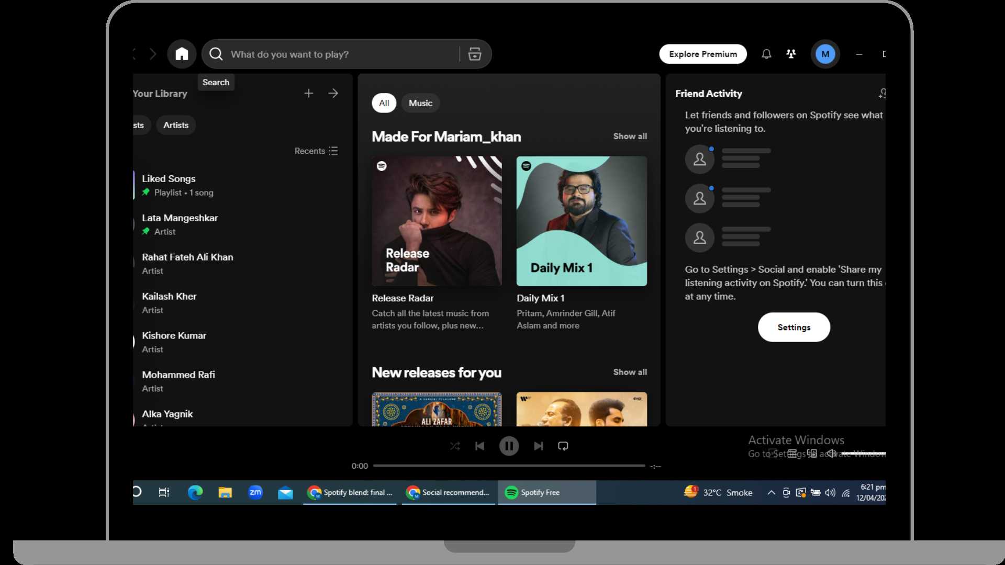1005x565 pixels.
Task: Click the search magnifier icon
Action: coord(216,54)
